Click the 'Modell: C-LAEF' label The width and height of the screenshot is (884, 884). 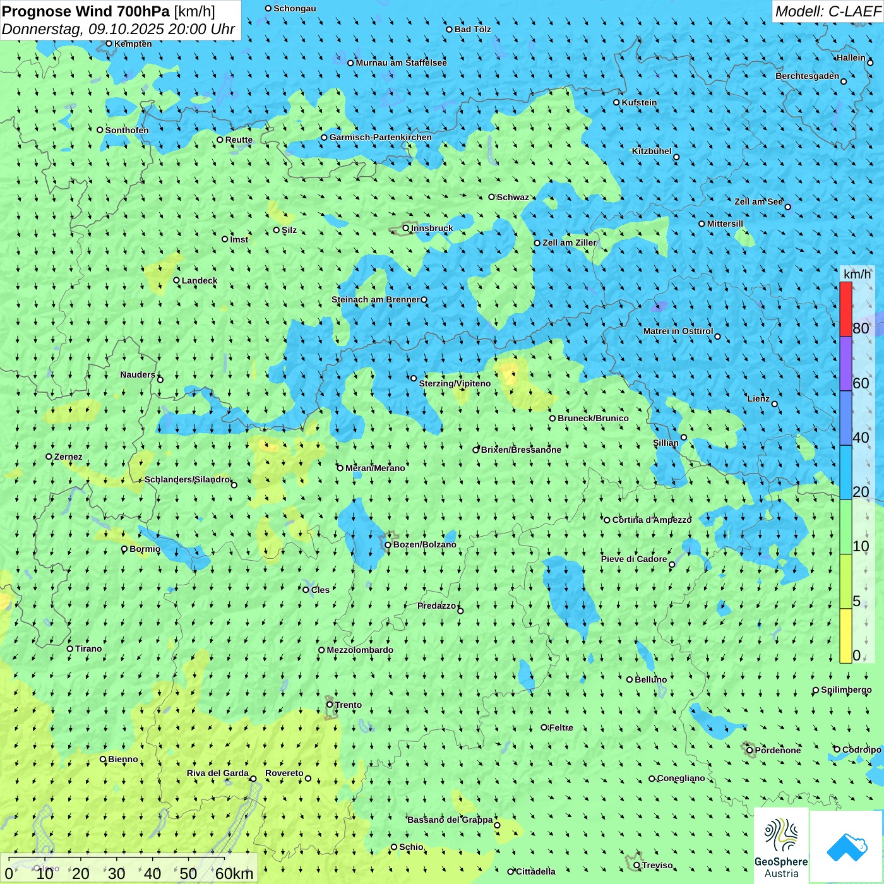(x=828, y=11)
